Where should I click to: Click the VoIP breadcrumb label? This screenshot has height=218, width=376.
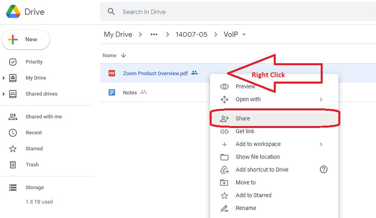coord(230,34)
